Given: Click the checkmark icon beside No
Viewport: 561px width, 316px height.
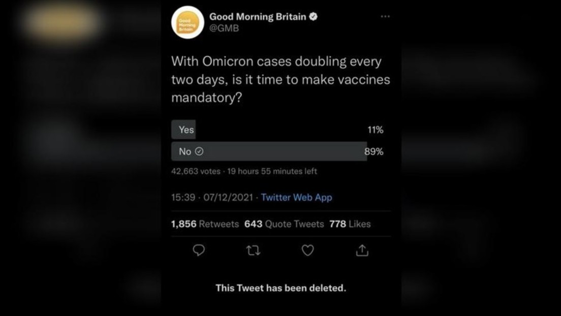Looking at the screenshot, I should click(199, 151).
